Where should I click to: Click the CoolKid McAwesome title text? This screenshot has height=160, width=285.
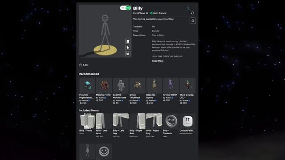click(x=119, y=96)
